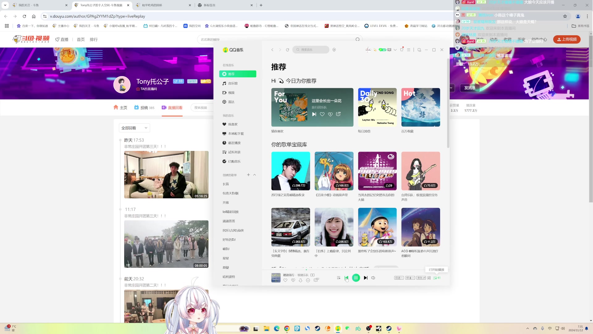Screen dimensions: 593x334
Task: Expand the chevron beside 发消息 button
Action: click(x=451, y=88)
